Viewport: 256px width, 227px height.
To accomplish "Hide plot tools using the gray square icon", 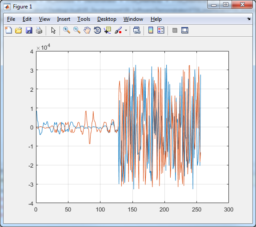I will (x=175, y=30).
